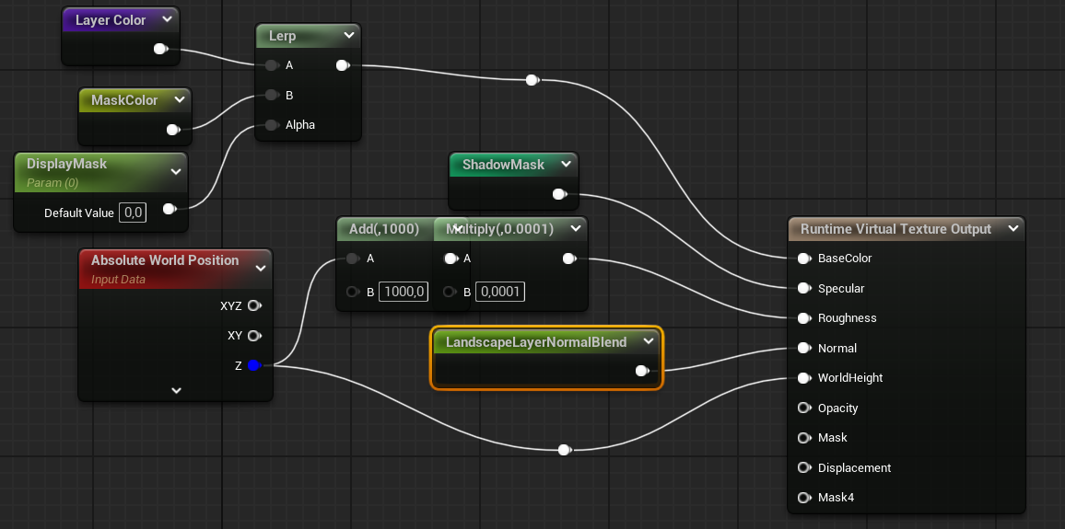Open the Runtime Virtual Texture Output chevron

1012,229
